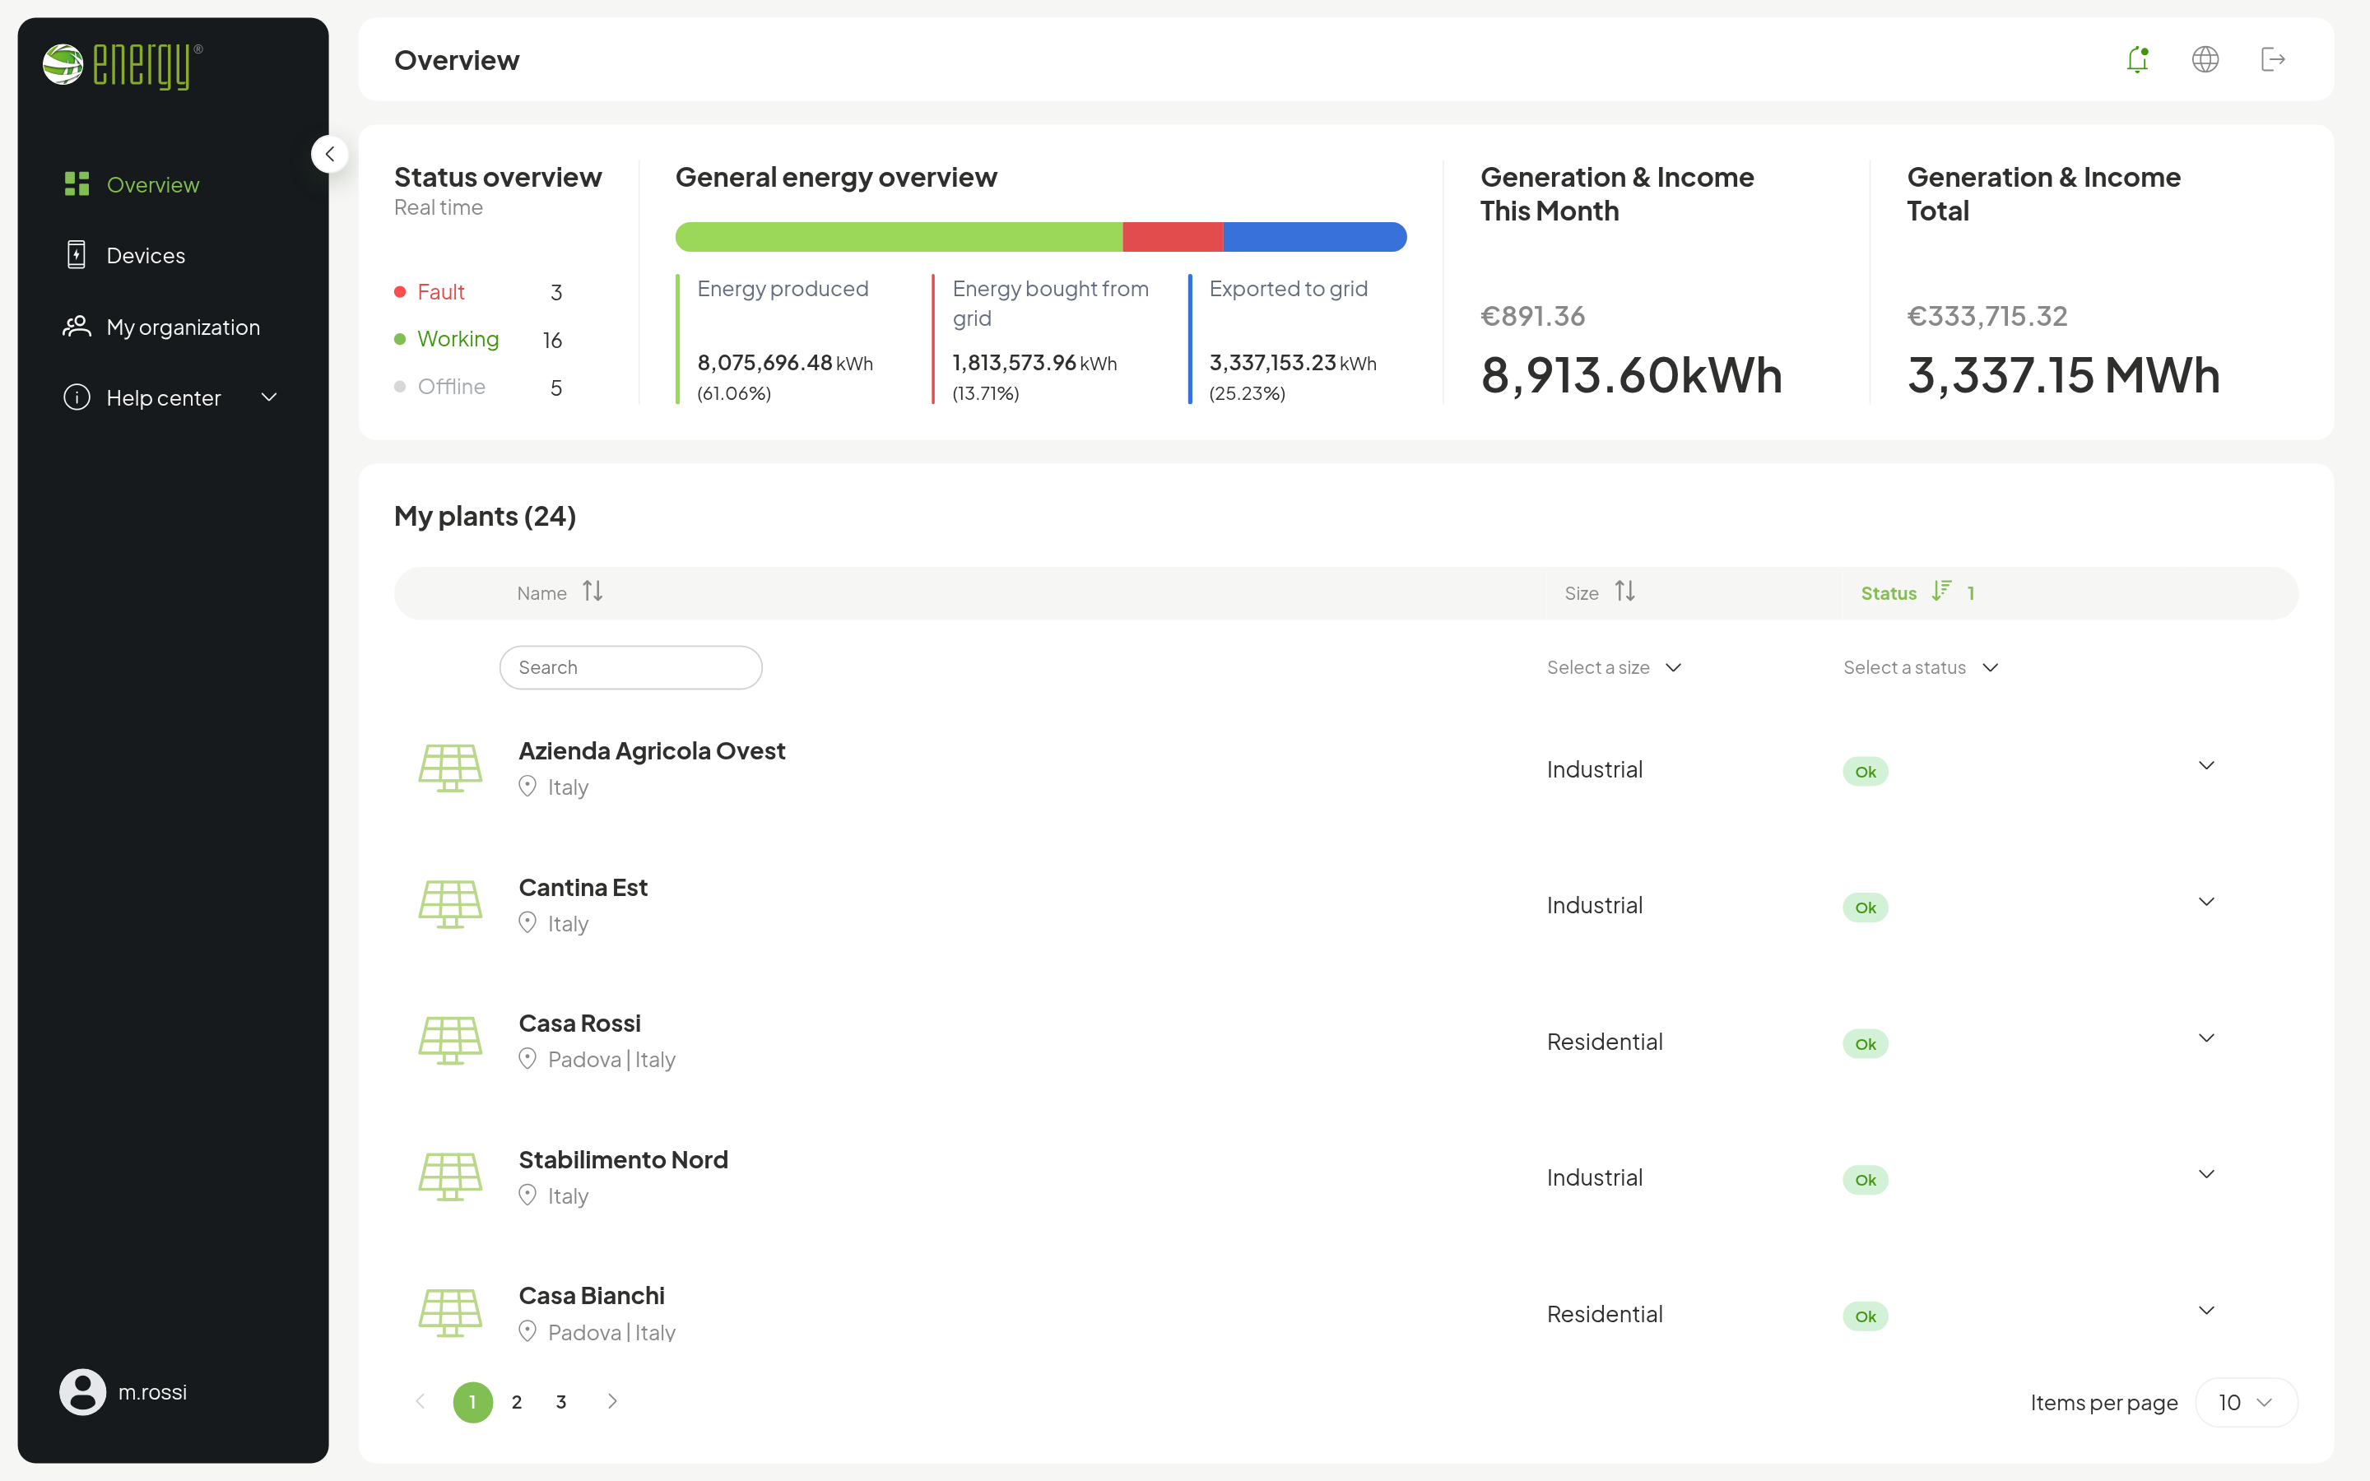Click the location pin under Casa Rossi

point(527,1059)
